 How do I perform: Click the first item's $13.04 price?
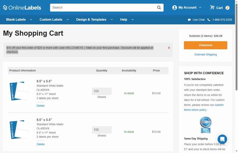coord(156,93)
